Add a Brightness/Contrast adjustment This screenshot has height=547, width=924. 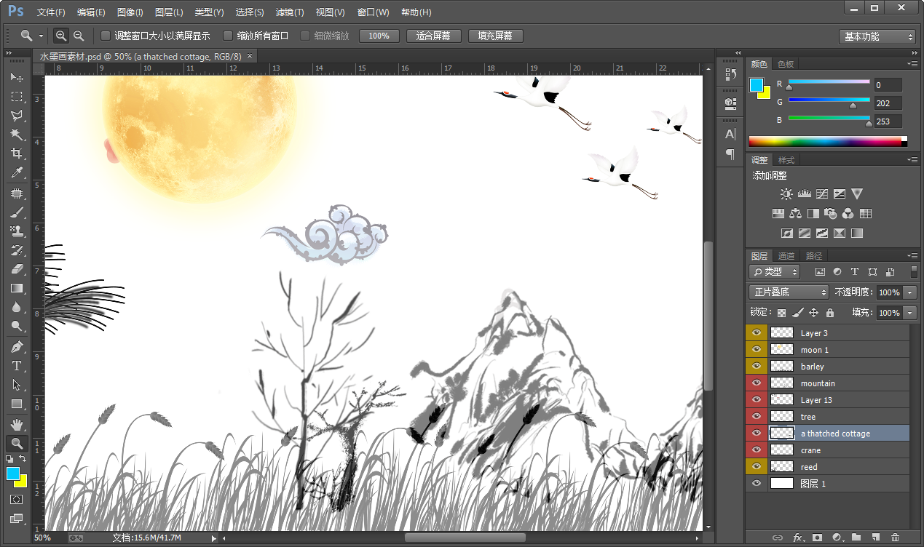click(x=786, y=194)
